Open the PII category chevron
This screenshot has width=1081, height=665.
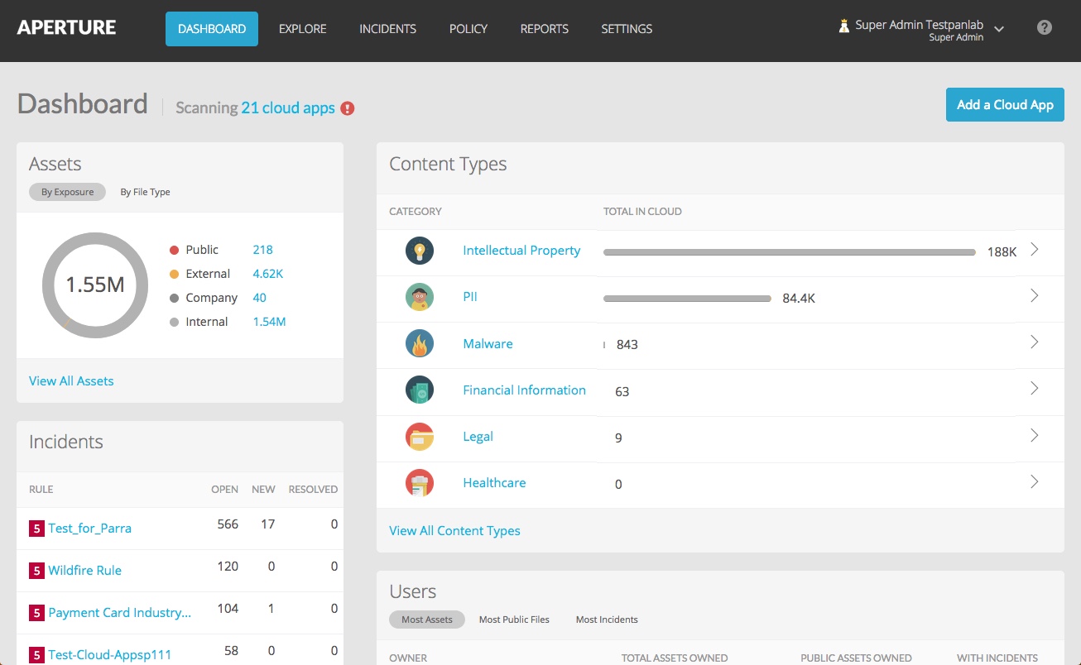[x=1033, y=294]
